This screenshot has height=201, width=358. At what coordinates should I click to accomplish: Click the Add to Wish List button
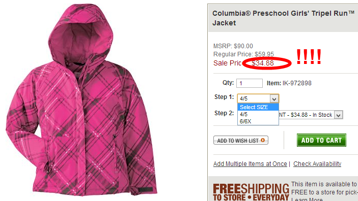241,140
